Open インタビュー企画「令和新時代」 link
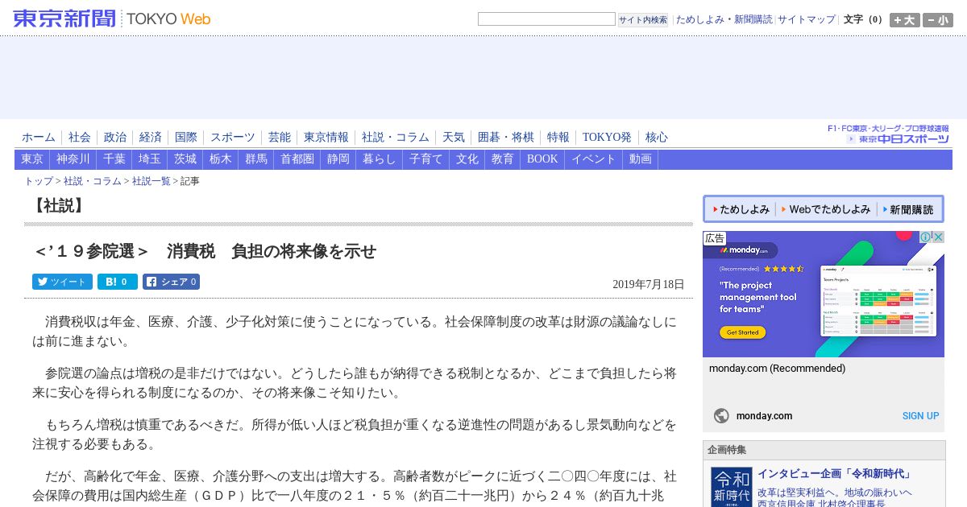Screen dimensions: 967x507 [x=835, y=474]
